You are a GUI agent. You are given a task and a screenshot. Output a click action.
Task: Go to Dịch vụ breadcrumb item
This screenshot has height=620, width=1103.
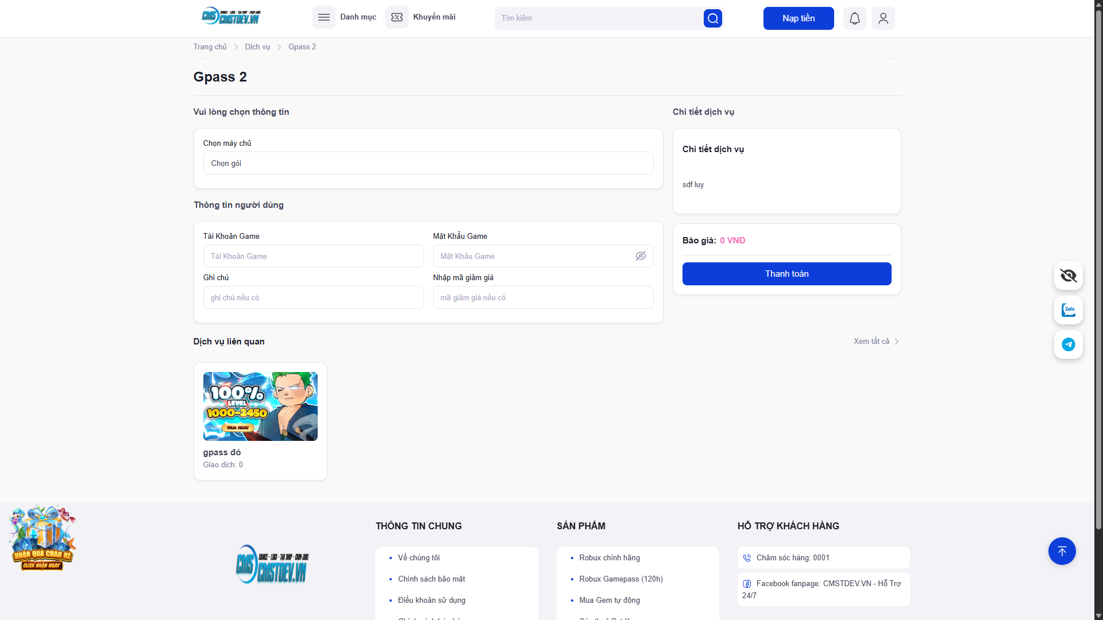coord(257,47)
